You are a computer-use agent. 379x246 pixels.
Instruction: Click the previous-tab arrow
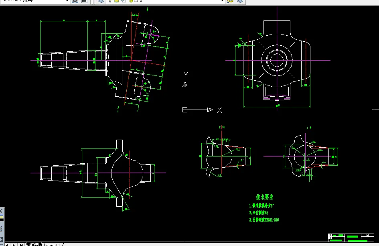tap(6, 244)
